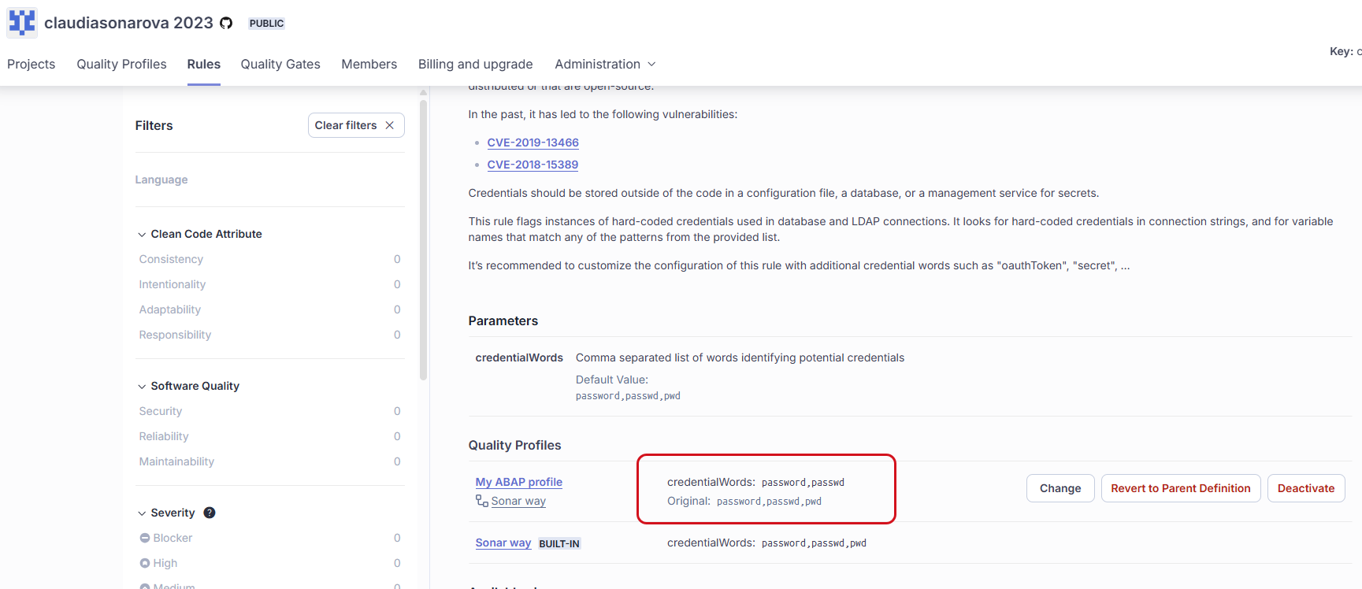Go to the Projects tab
The width and height of the screenshot is (1362, 589).
tap(32, 64)
